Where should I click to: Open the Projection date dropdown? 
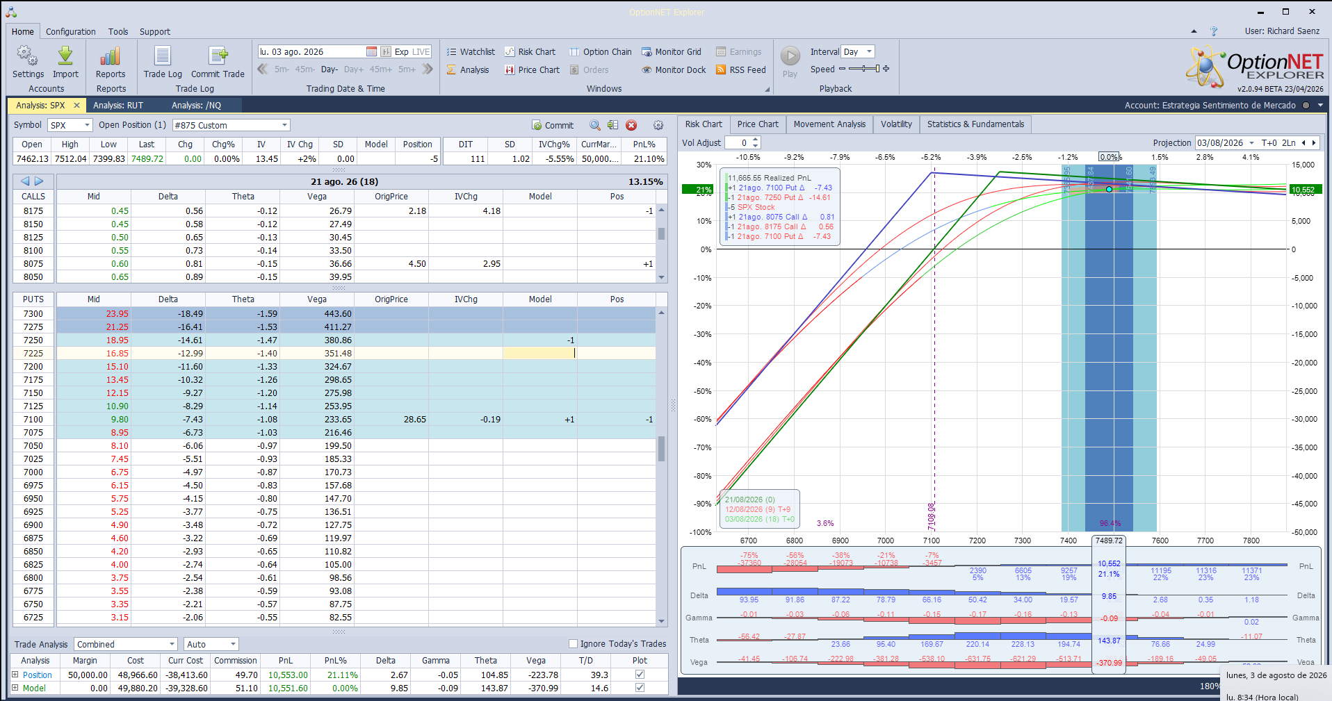click(x=1251, y=143)
